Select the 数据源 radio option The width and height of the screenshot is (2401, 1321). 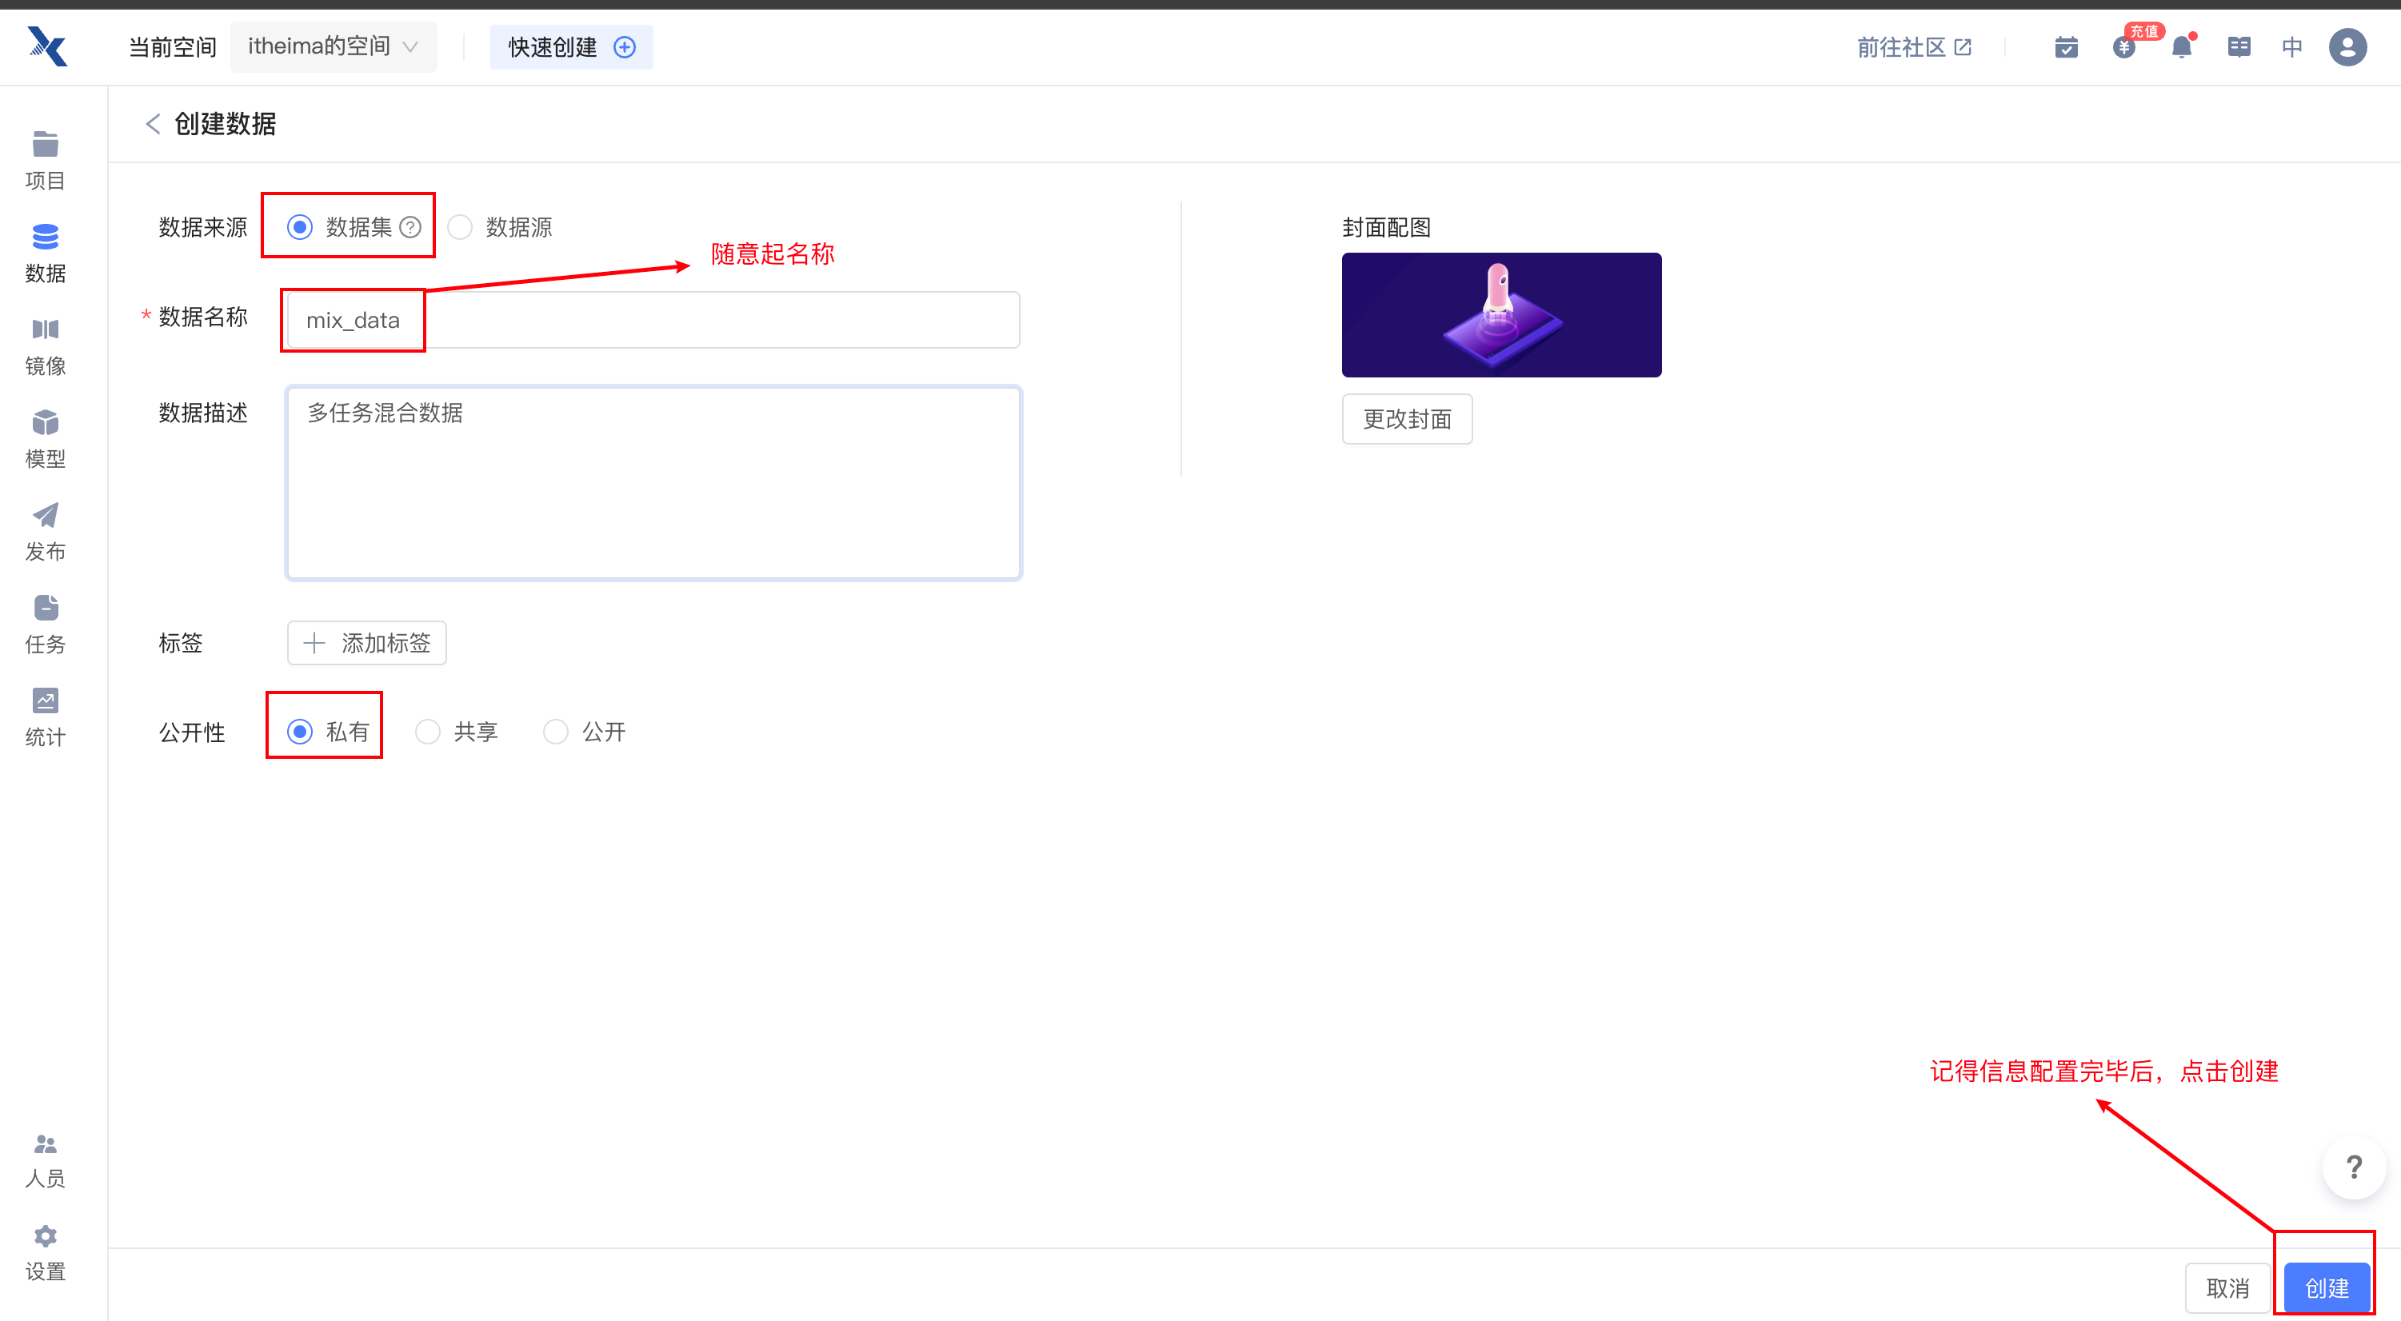coord(461,227)
